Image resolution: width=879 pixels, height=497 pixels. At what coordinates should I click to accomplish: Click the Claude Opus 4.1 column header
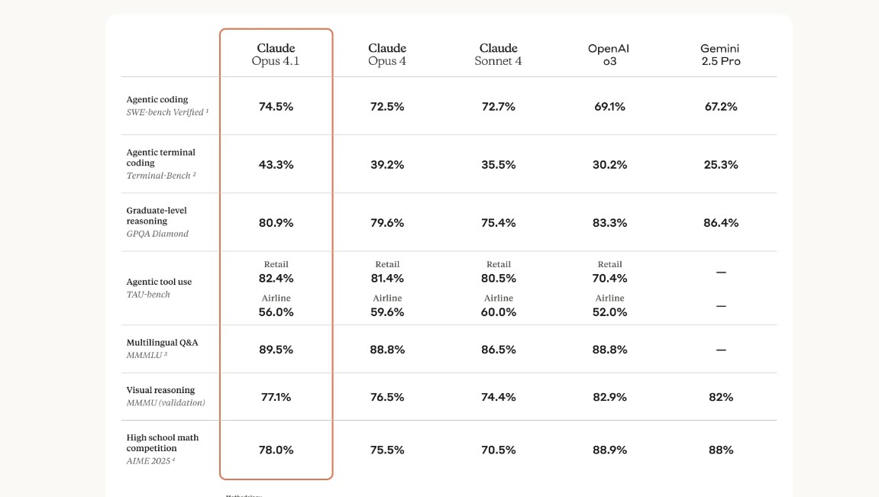(x=276, y=54)
